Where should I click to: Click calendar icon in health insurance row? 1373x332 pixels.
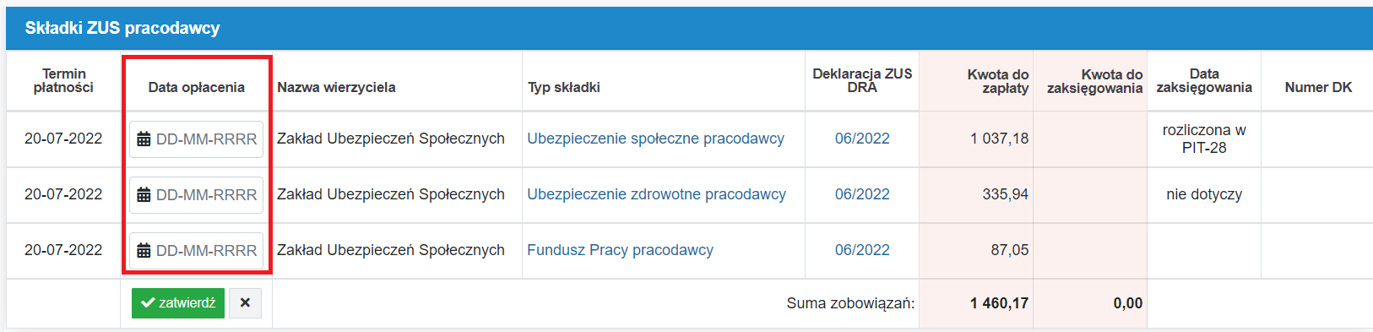coord(144,195)
